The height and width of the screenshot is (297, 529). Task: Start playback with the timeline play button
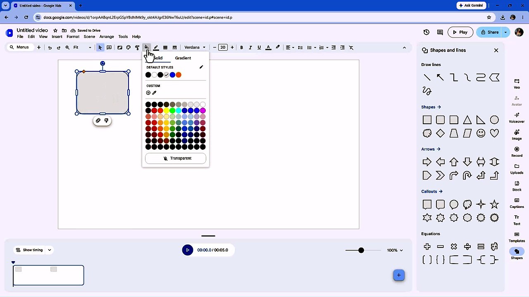click(x=187, y=250)
